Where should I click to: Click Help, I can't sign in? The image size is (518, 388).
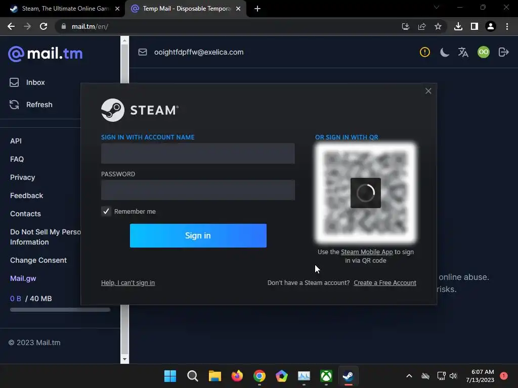pyautogui.click(x=128, y=283)
